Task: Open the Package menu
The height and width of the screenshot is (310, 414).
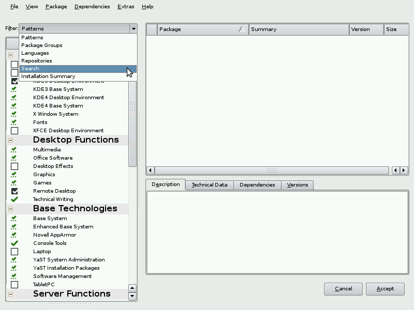Action: (x=56, y=7)
